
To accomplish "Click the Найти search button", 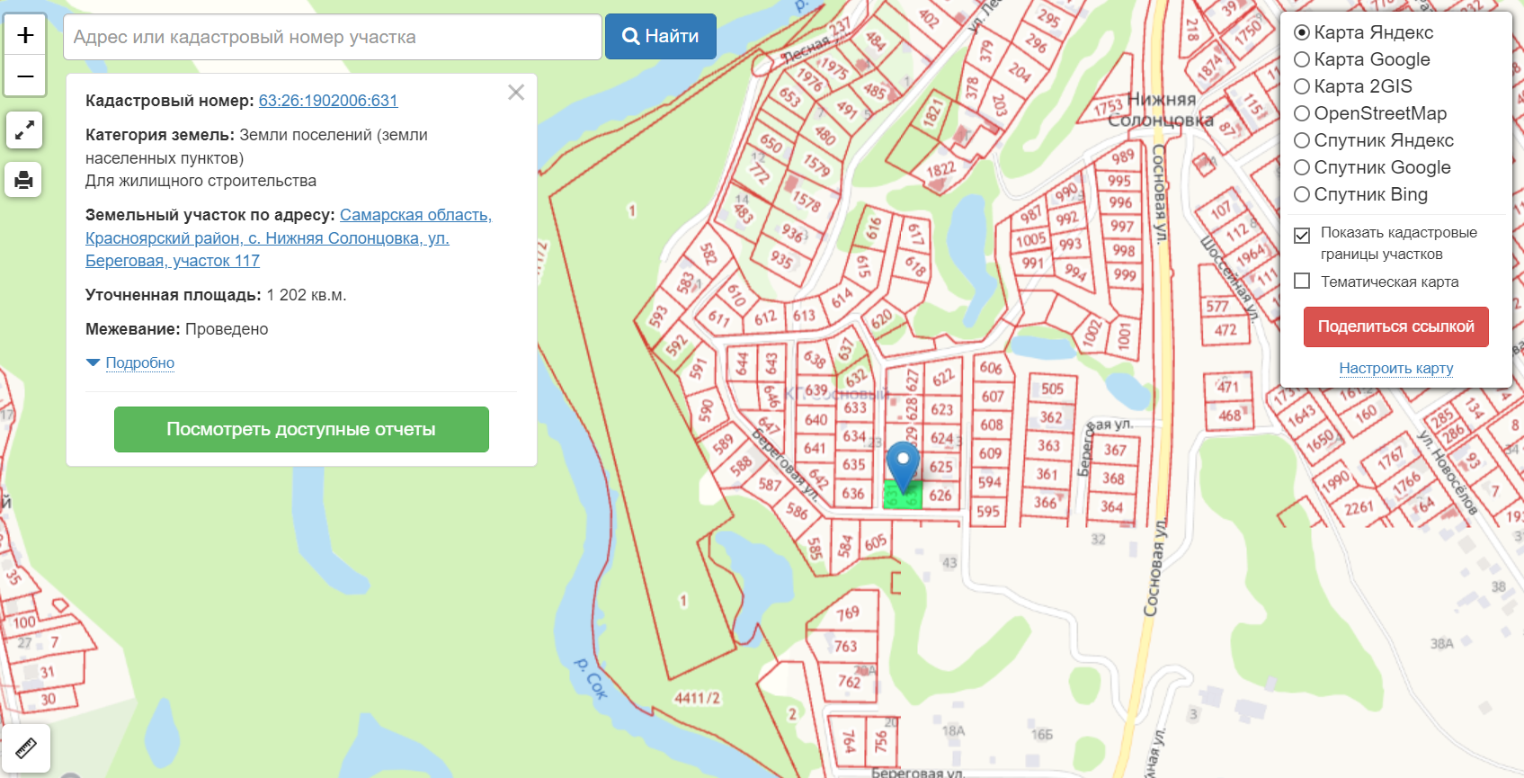I will [661, 36].
